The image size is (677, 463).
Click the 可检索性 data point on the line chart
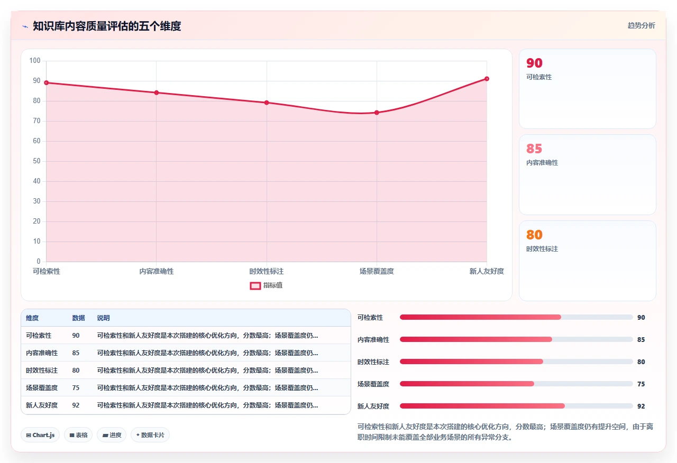click(x=47, y=82)
